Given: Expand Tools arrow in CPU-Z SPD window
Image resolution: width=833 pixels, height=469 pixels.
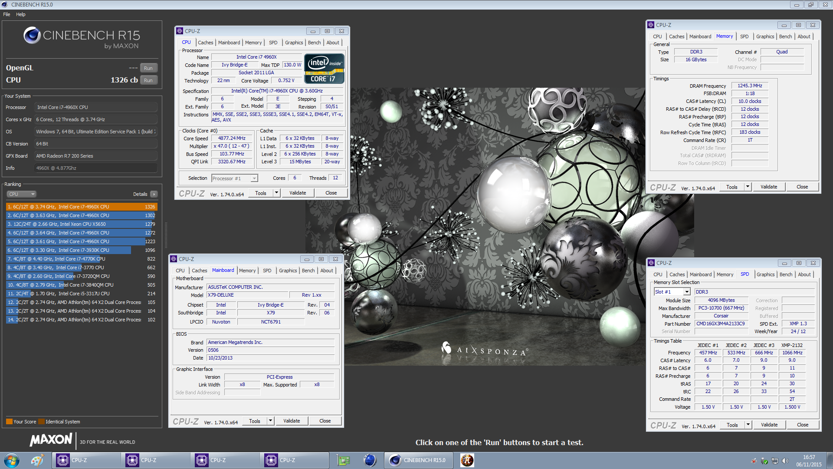Looking at the screenshot, I should (x=748, y=425).
